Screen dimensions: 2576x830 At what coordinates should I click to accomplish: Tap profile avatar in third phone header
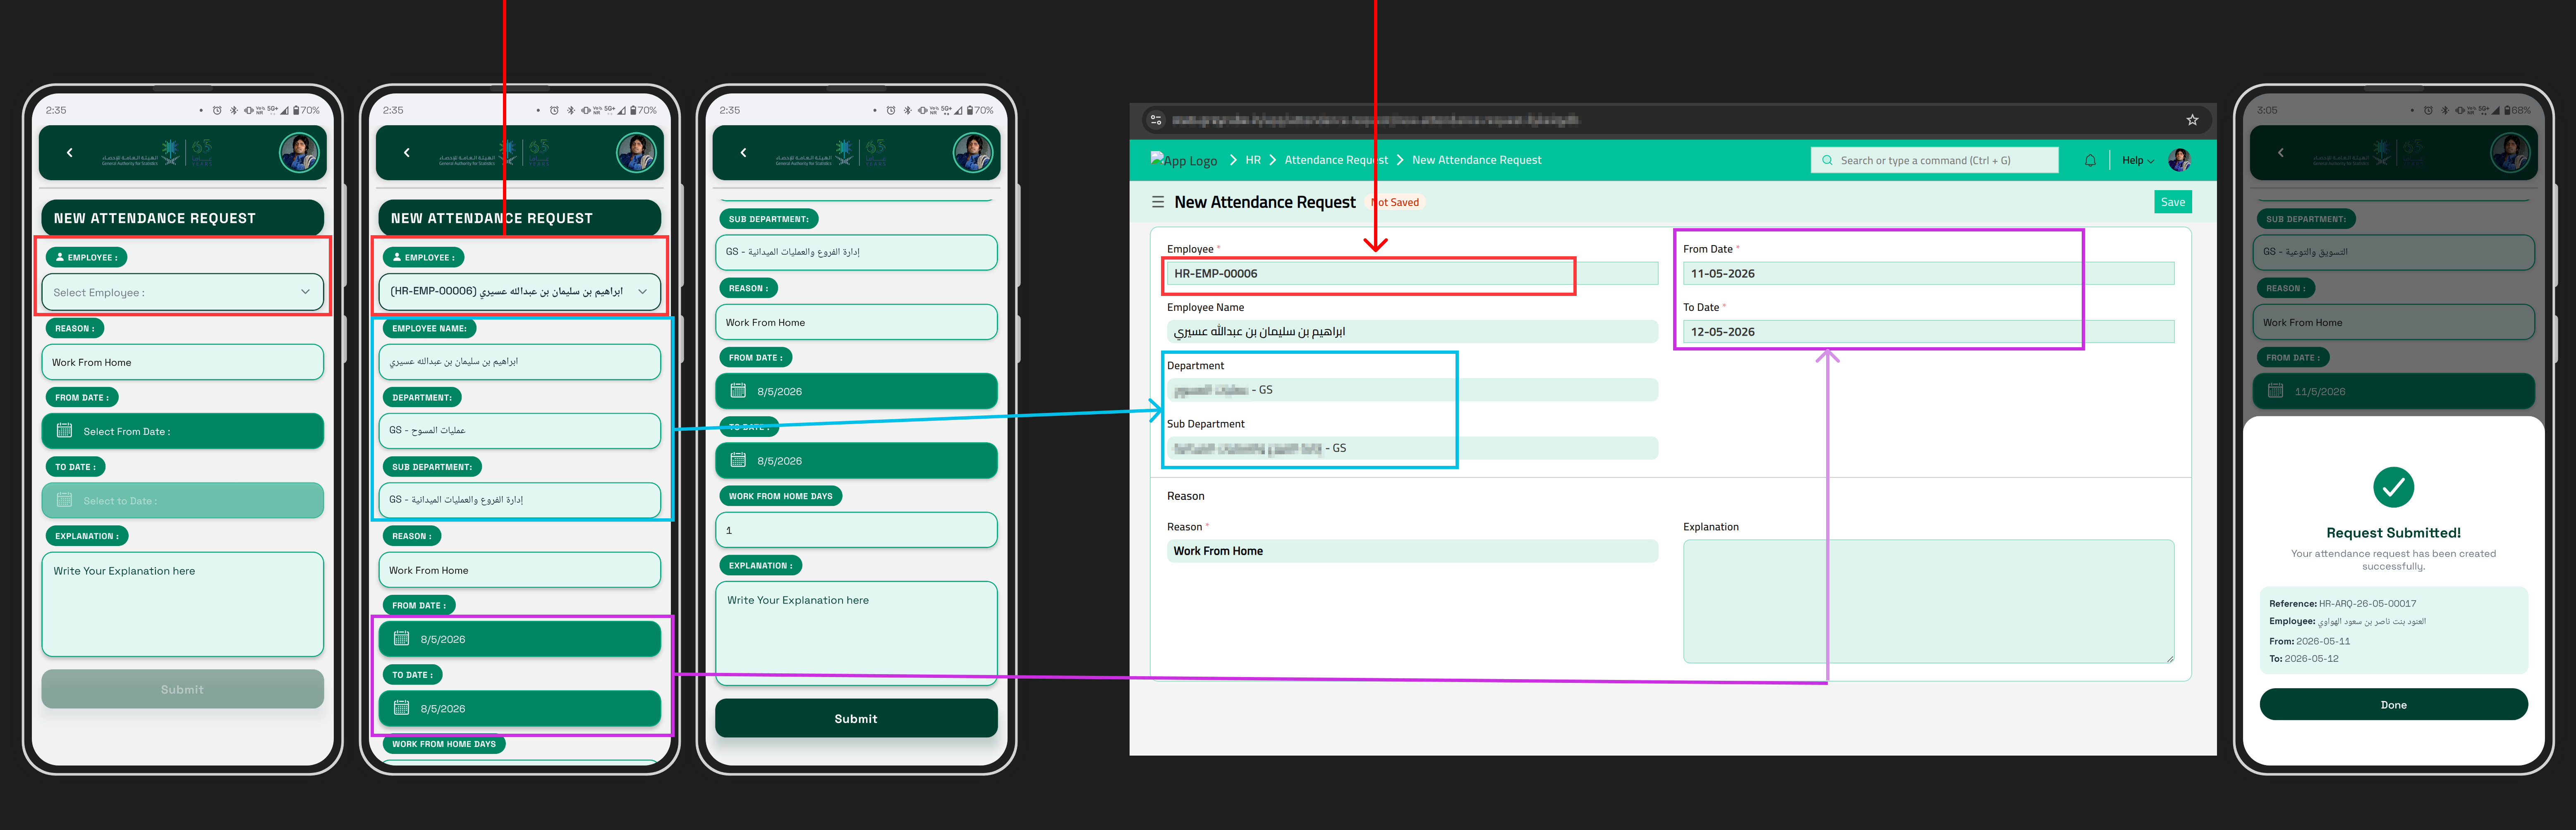(973, 153)
